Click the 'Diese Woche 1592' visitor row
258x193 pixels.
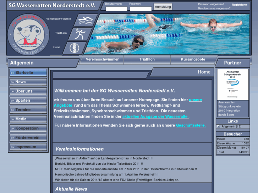233,143
